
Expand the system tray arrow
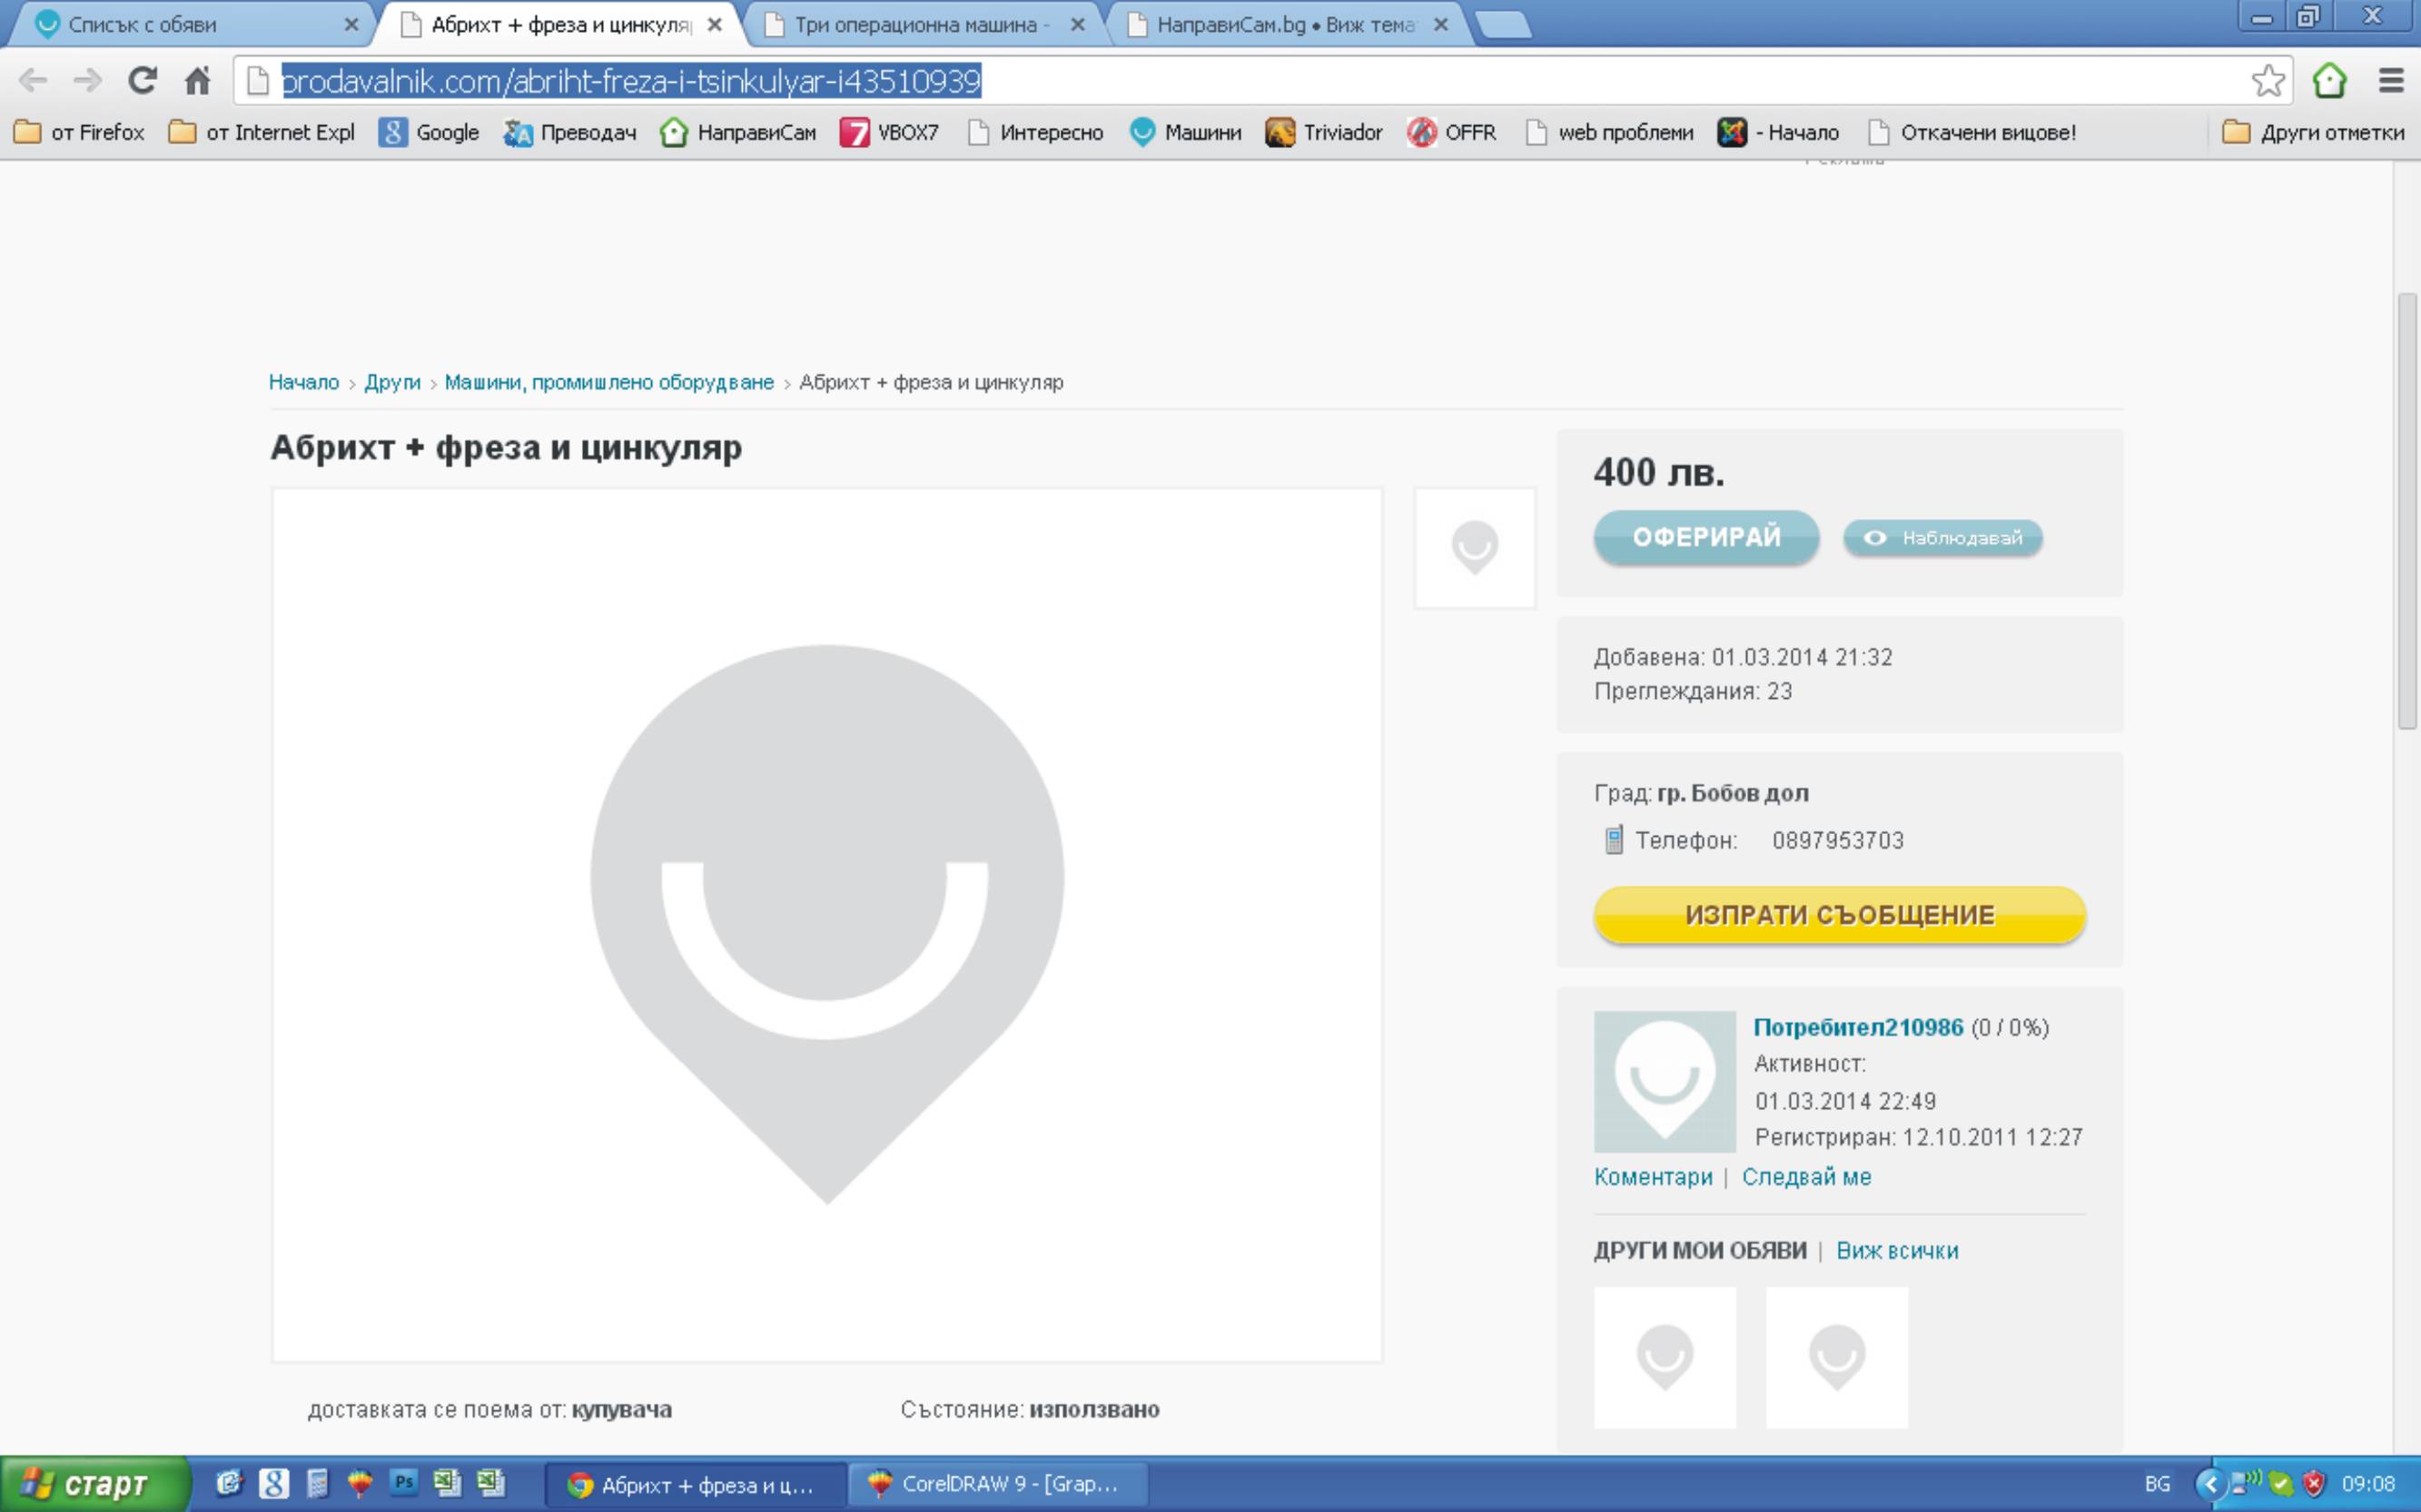(2210, 1484)
